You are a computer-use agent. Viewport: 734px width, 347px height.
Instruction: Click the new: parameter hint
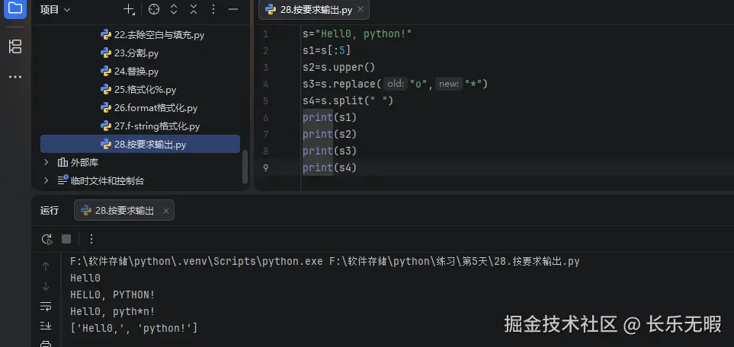(x=448, y=84)
